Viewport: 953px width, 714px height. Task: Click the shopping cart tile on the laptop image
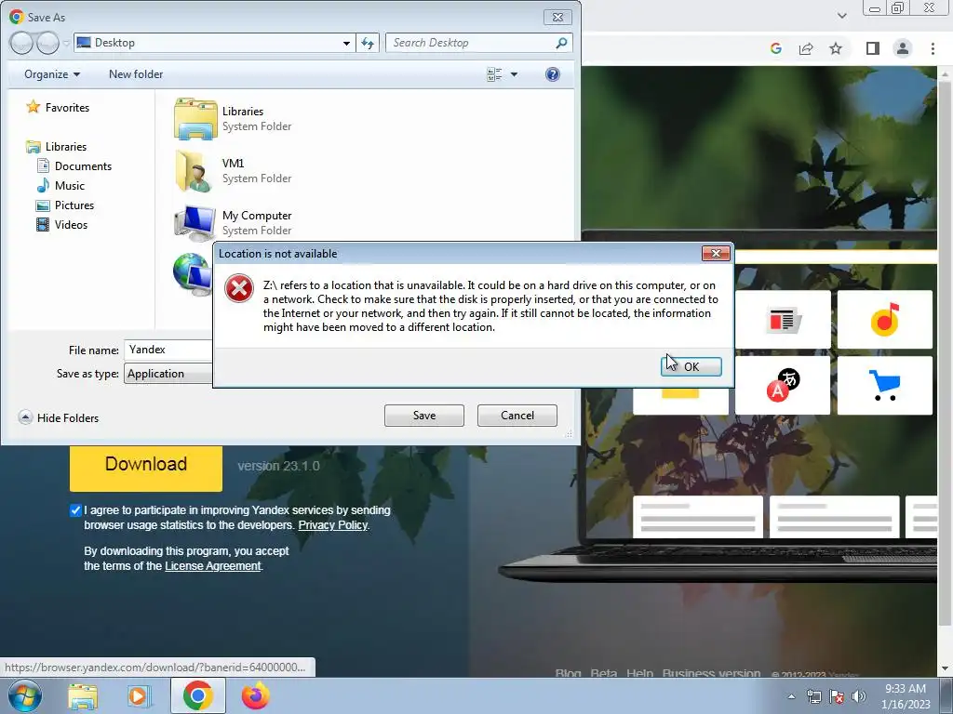884,385
